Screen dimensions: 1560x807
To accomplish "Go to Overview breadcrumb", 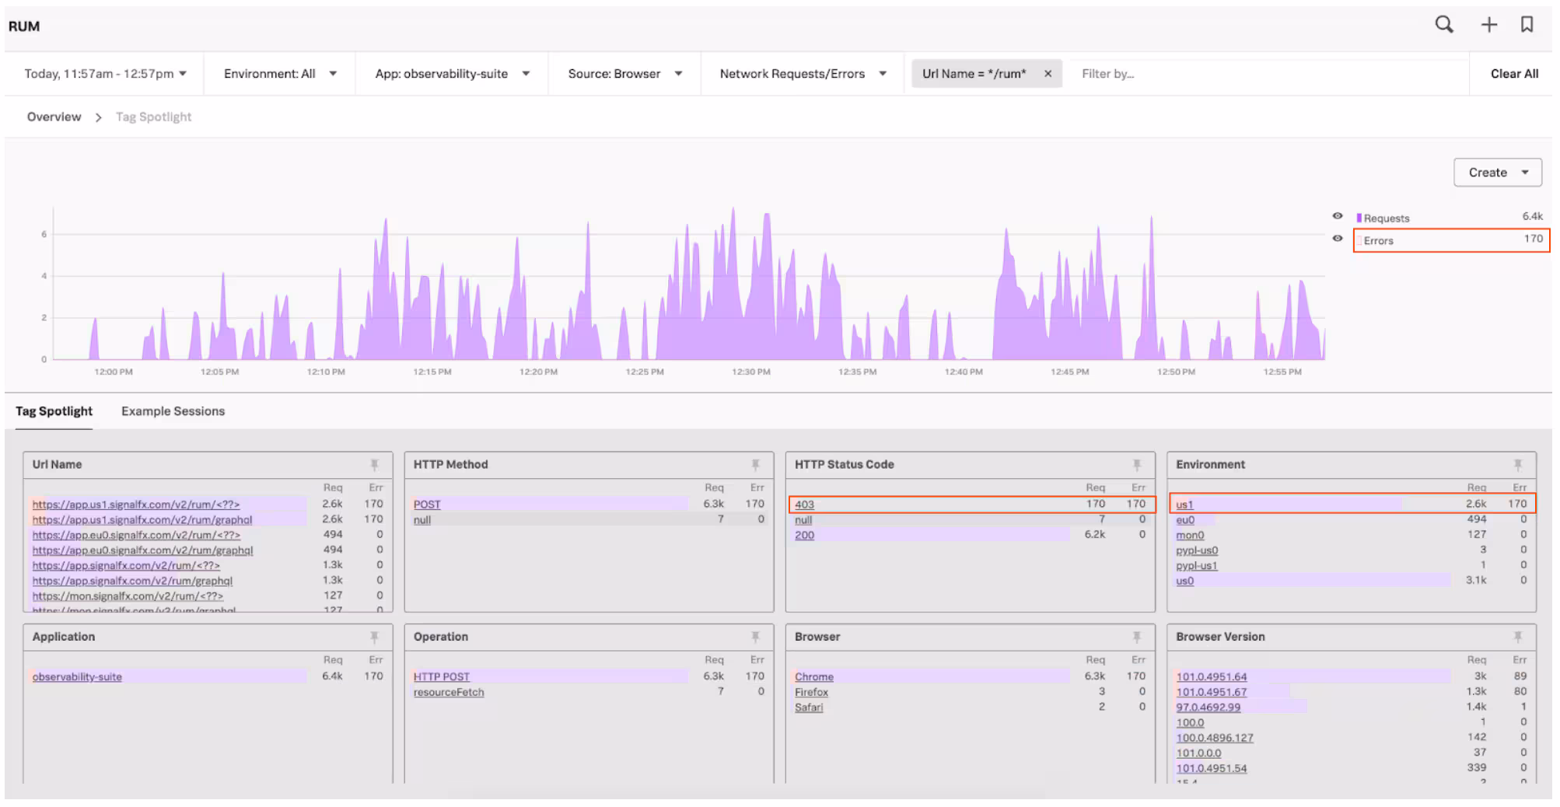I will (x=54, y=117).
